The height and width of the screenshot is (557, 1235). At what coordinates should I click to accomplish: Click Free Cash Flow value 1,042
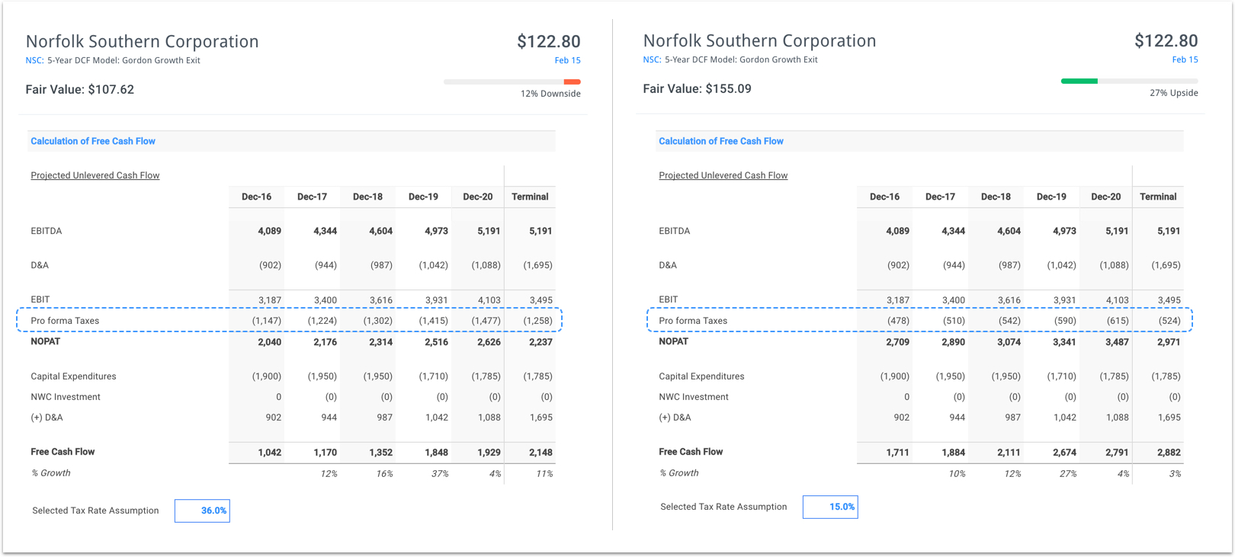coord(270,453)
